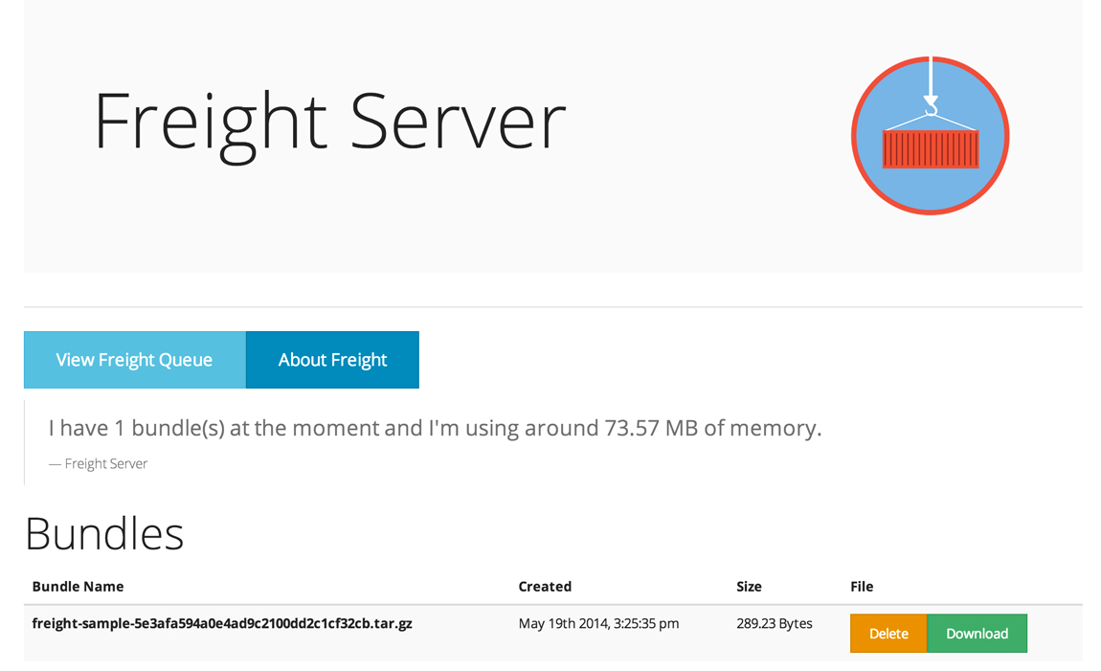The height and width of the screenshot is (671, 1101).
Task: Click the memory usage status sentence
Action: click(435, 428)
